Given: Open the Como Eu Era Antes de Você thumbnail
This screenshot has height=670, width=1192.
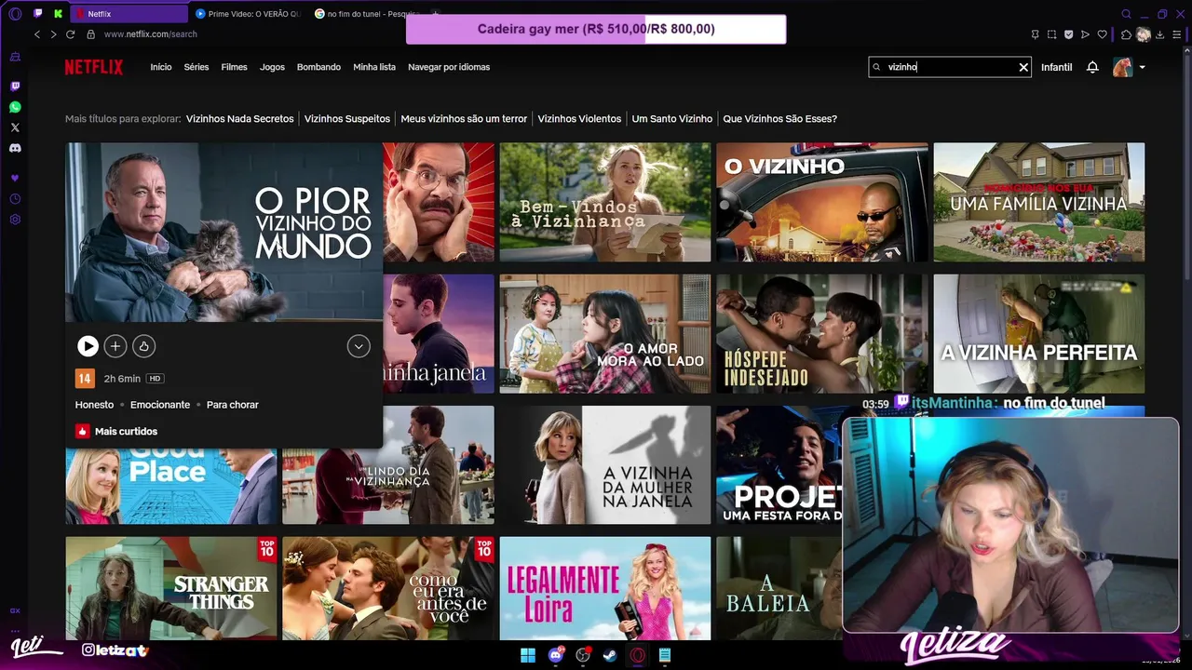Looking at the screenshot, I should pos(388,588).
